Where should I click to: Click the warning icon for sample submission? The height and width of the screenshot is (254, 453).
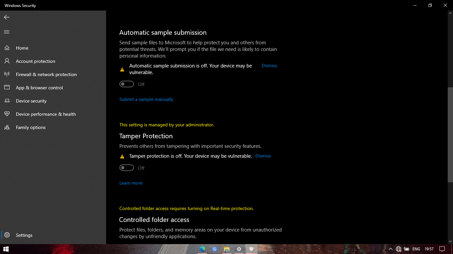(122, 69)
